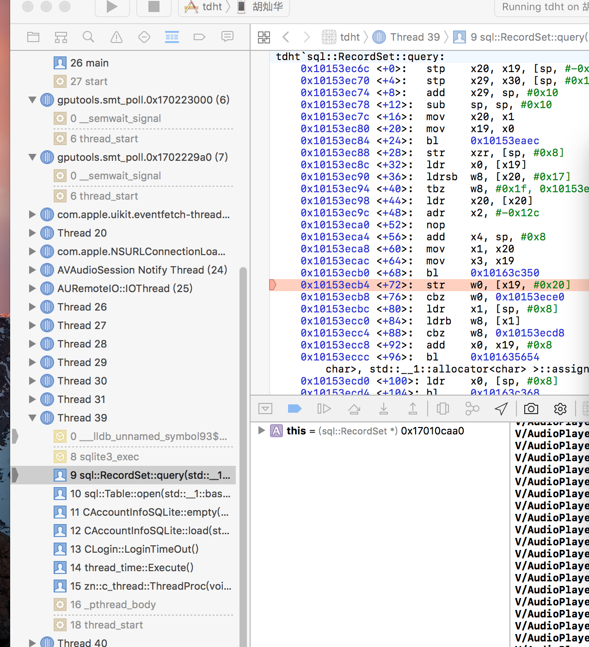The height and width of the screenshot is (647, 589).
Task: Open the Report navigator speech-bubble icon
Action: coord(227,37)
